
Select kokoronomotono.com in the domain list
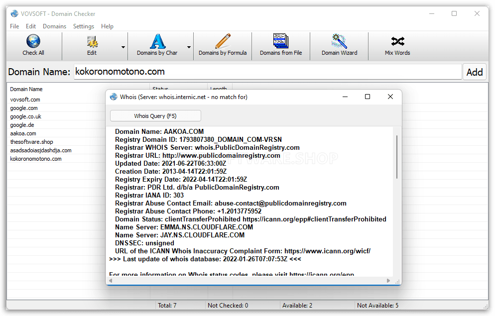[36, 159]
